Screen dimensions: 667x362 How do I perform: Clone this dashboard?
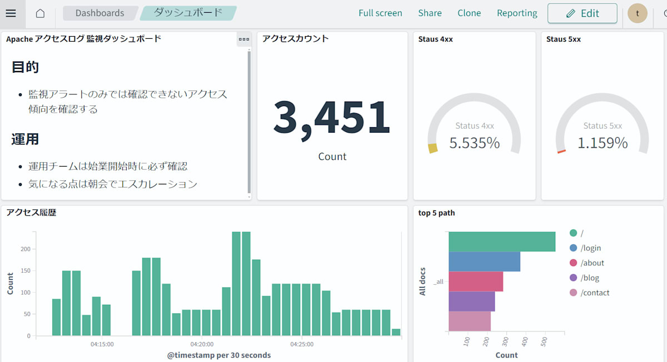pyautogui.click(x=469, y=13)
